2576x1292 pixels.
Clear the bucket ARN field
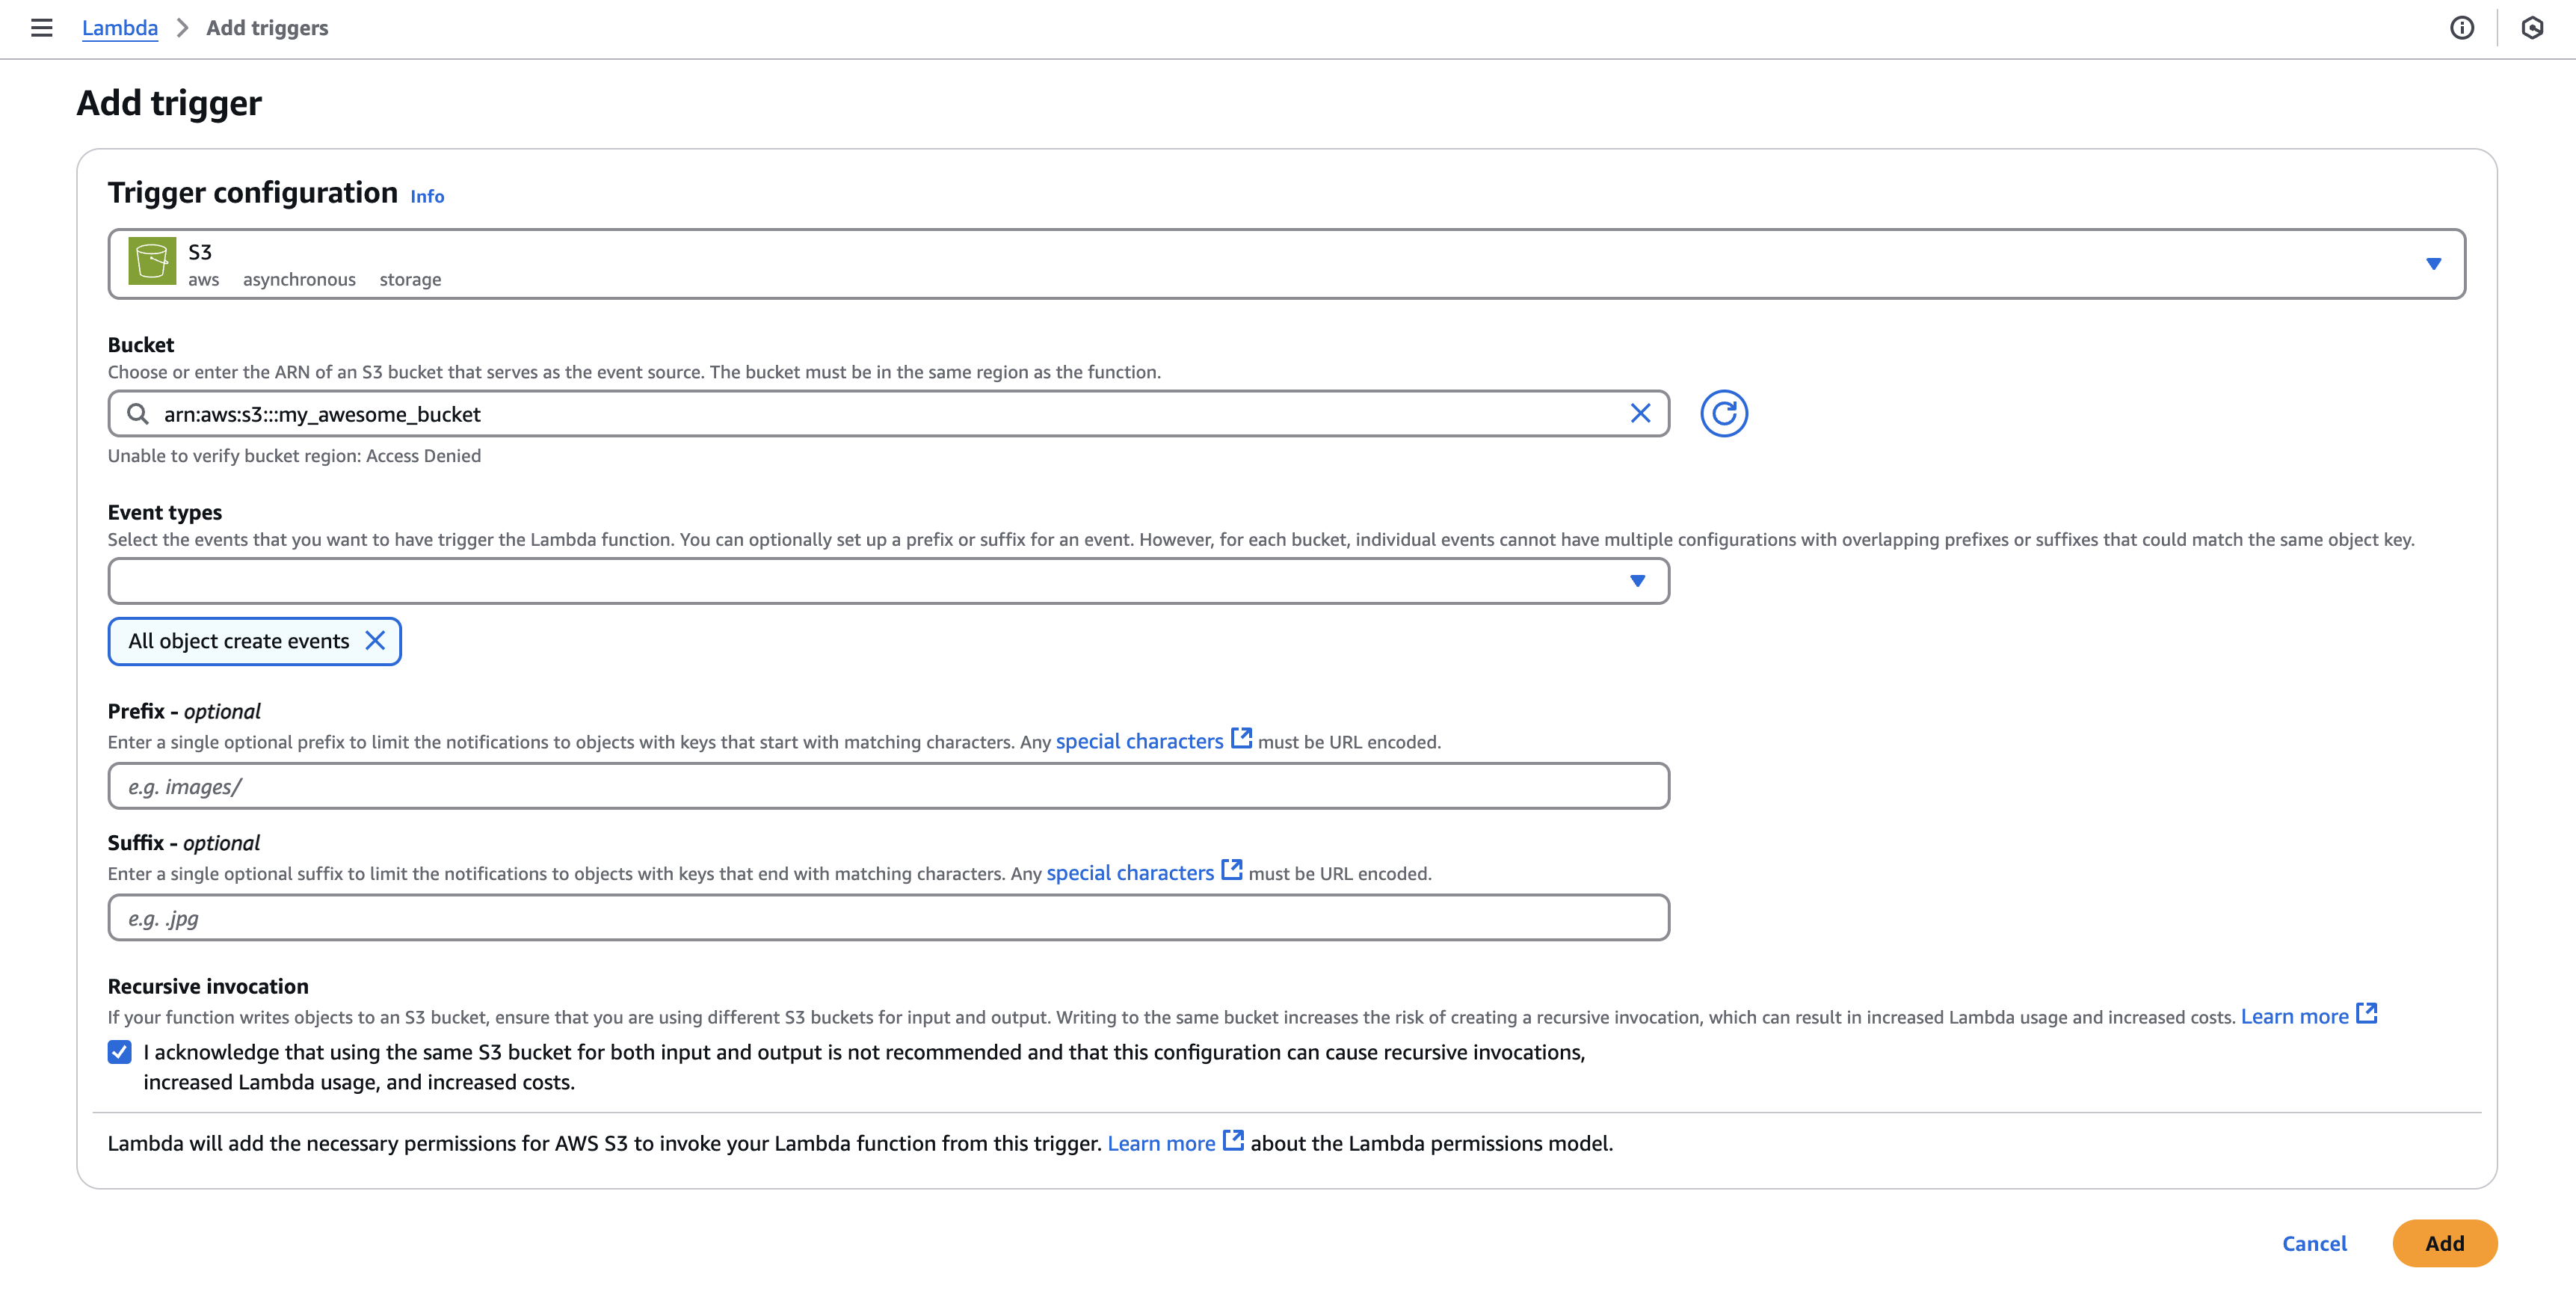click(x=1640, y=414)
